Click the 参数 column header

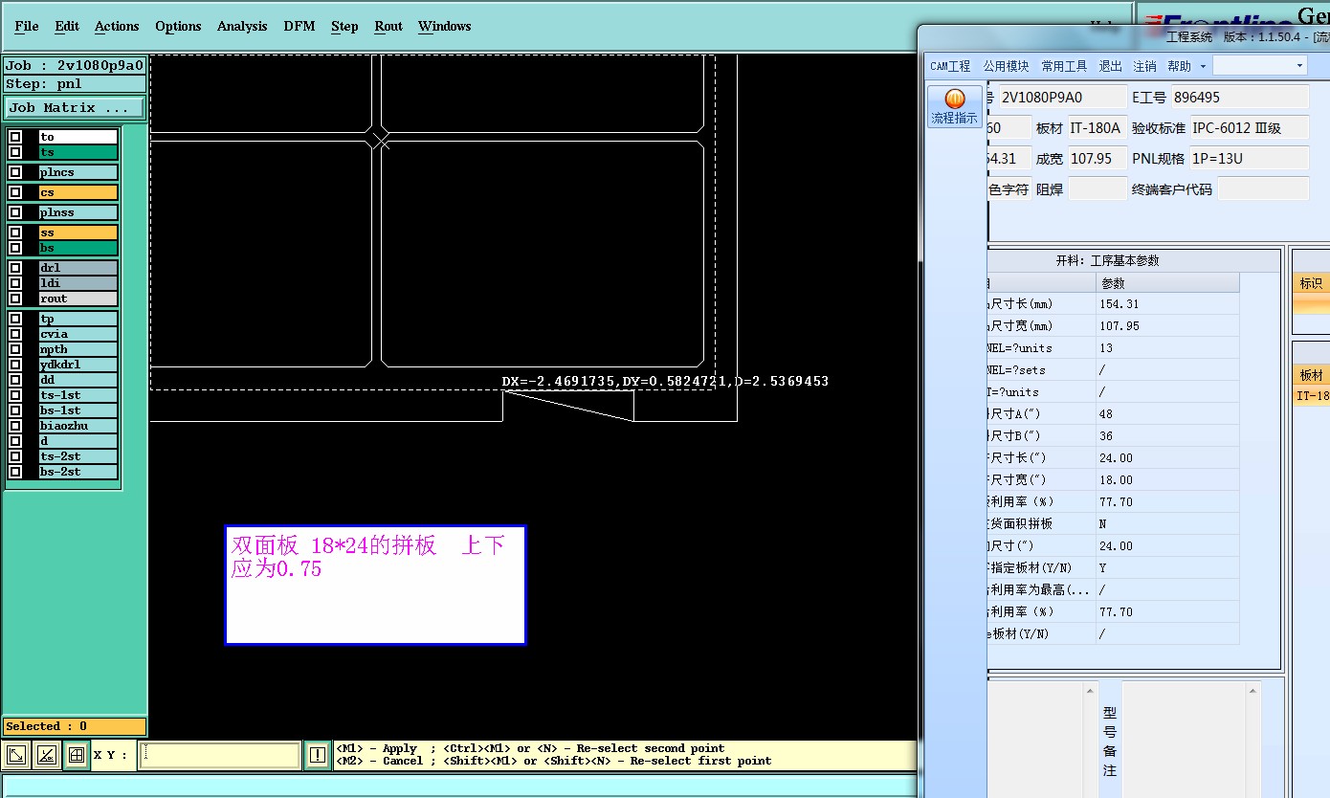click(x=1167, y=283)
